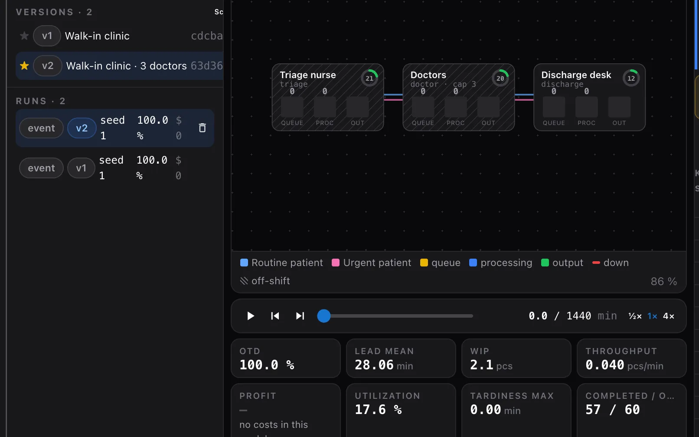Image resolution: width=699 pixels, height=437 pixels.
Task: Open the WIP metric card
Action: point(516,358)
